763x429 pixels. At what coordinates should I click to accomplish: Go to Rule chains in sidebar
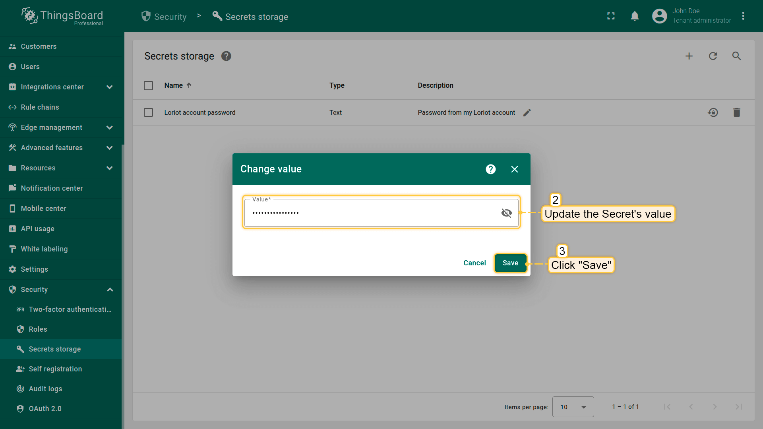(40, 107)
